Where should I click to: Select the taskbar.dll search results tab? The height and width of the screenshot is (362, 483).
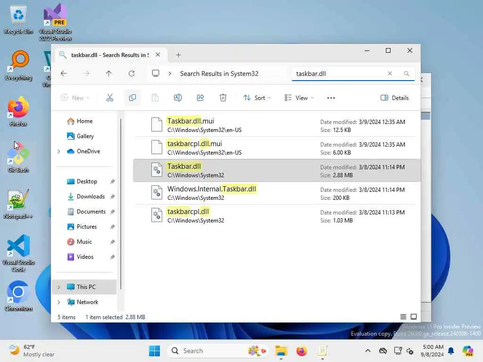[109, 55]
